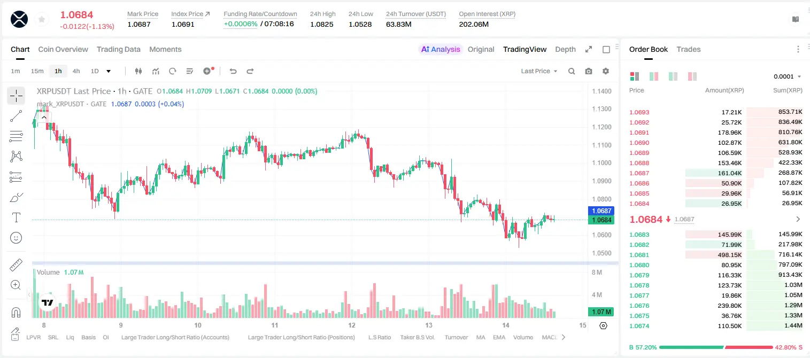The width and height of the screenshot is (810, 358).
Task: Click the buy/sell ratio bar
Action: click(716, 347)
